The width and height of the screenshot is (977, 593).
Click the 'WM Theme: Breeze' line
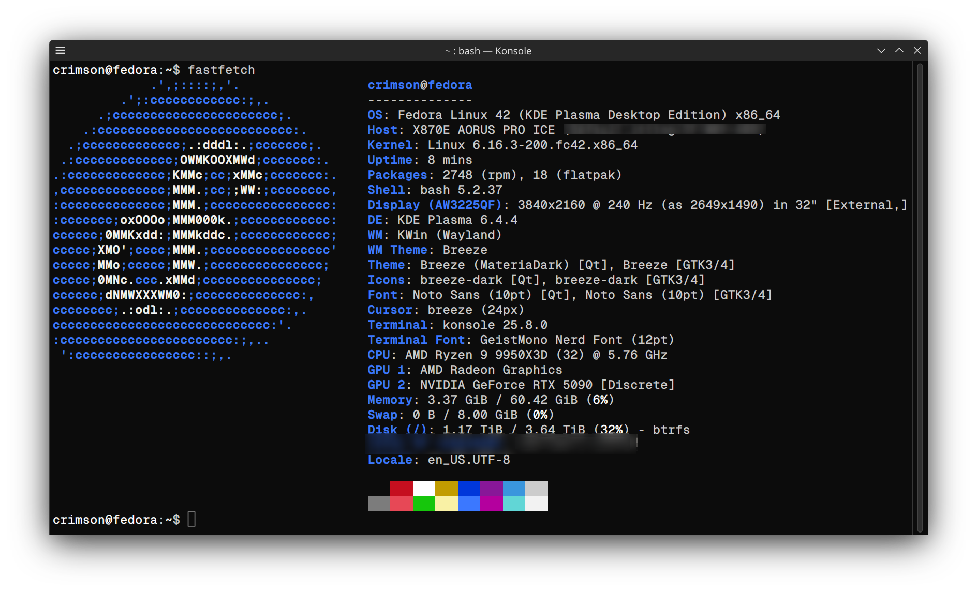tap(427, 250)
